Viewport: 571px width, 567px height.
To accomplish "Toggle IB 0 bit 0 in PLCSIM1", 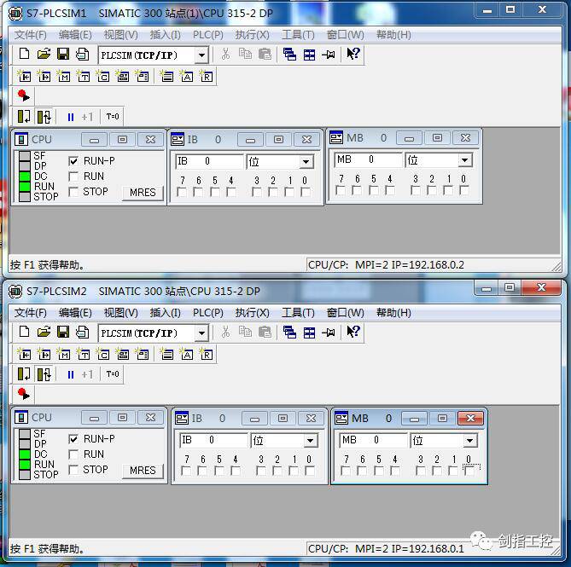I will [306, 192].
